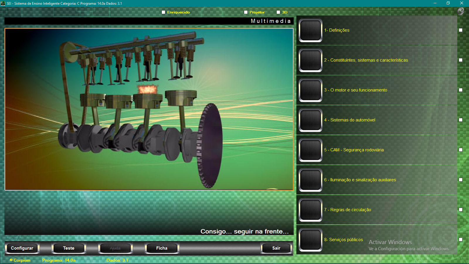Open the Serviços públicos chapter icon
The height and width of the screenshot is (264, 469).
tap(310, 240)
